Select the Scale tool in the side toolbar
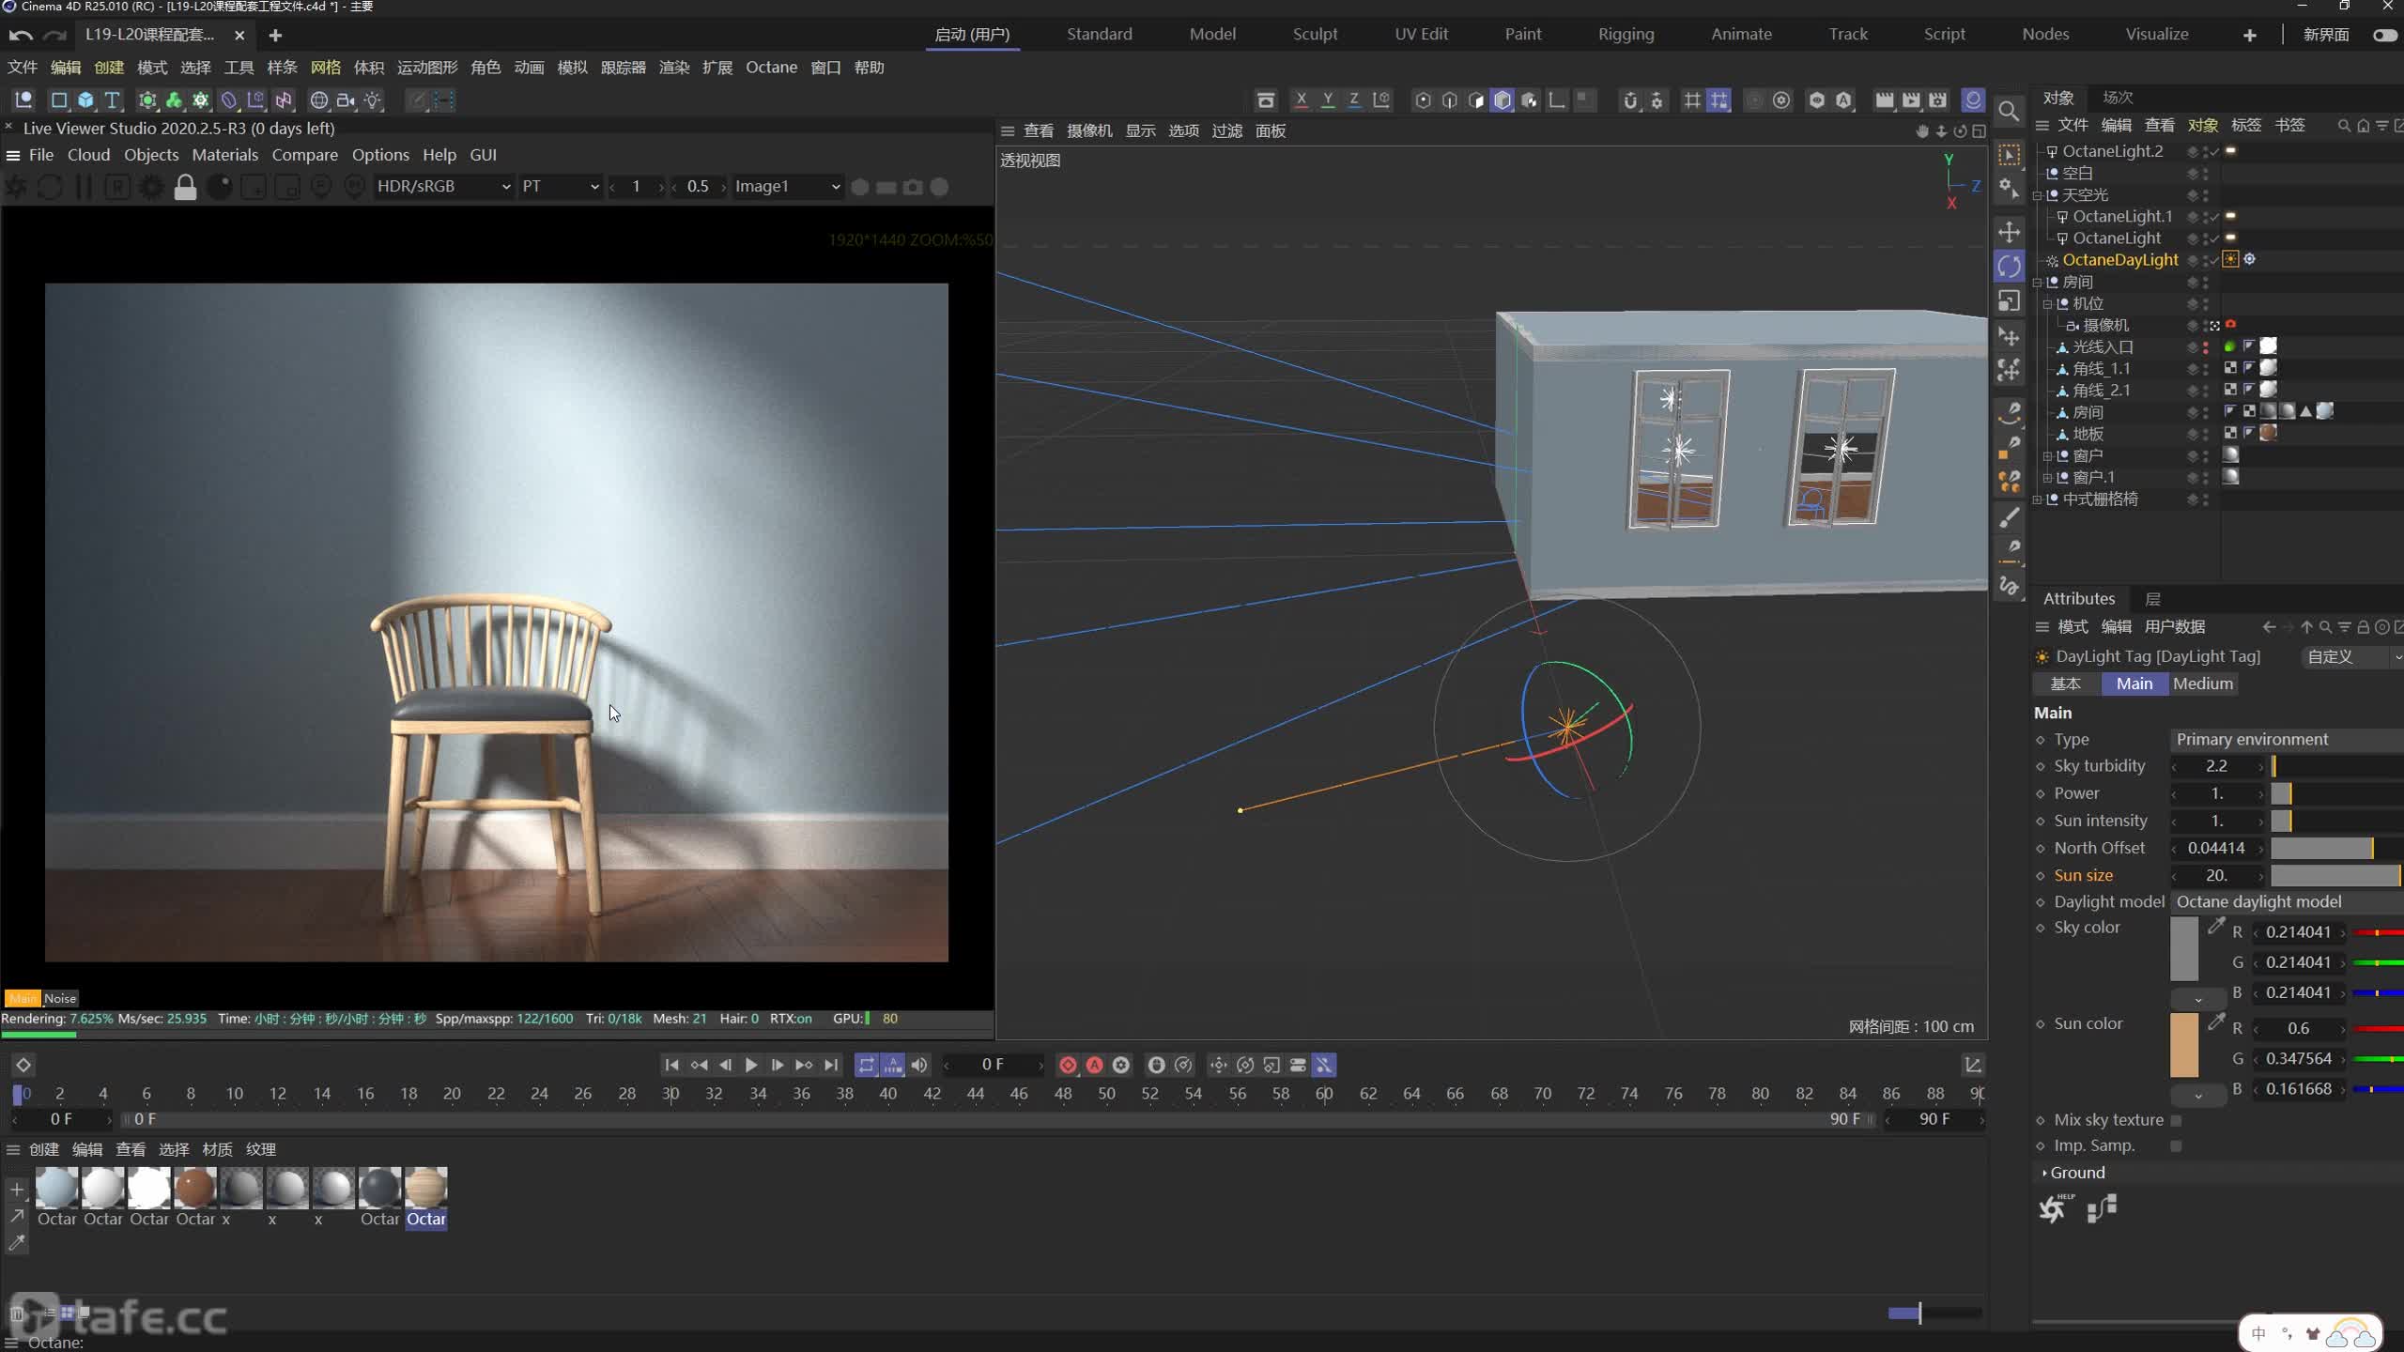The image size is (2404, 1352). [2009, 300]
